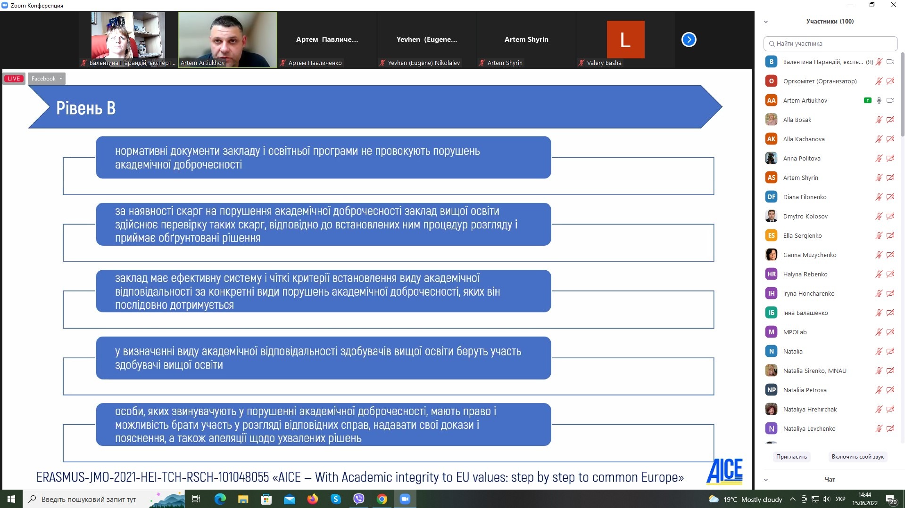Click the Zoom icon in the taskbar
905x508 pixels.
405,499
